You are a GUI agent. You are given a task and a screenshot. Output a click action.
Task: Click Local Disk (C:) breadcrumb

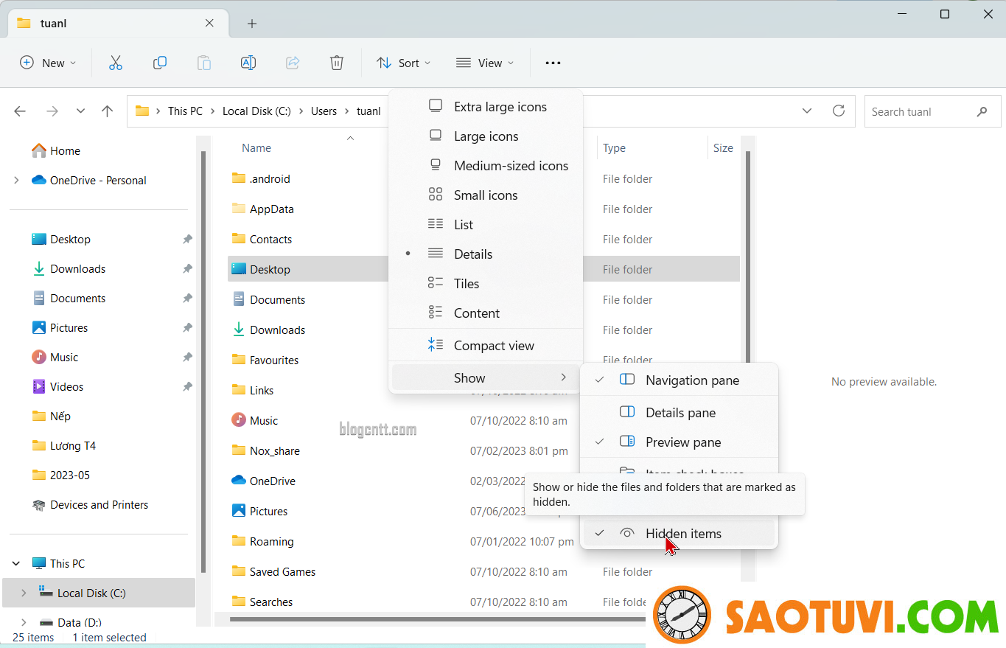256,111
